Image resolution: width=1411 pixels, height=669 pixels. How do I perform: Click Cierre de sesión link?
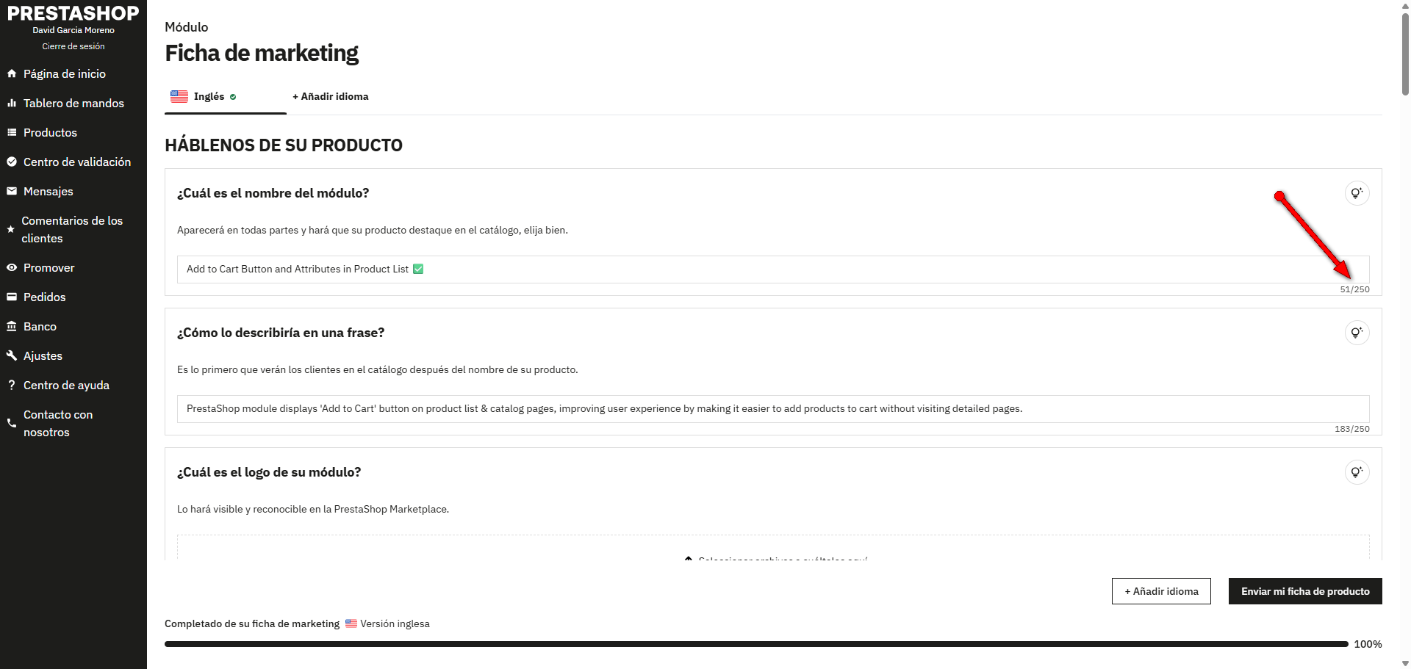pyautogui.click(x=73, y=46)
